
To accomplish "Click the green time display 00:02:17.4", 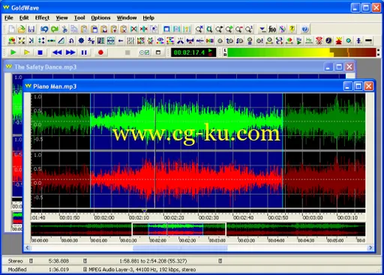I will click(x=193, y=53).
